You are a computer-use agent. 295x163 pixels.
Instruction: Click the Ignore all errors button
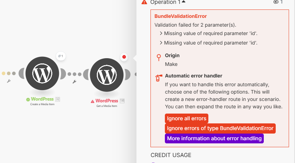click(x=187, y=118)
